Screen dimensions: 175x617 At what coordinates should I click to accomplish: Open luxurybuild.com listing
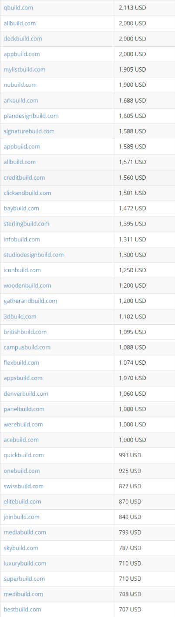click(x=25, y=563)
